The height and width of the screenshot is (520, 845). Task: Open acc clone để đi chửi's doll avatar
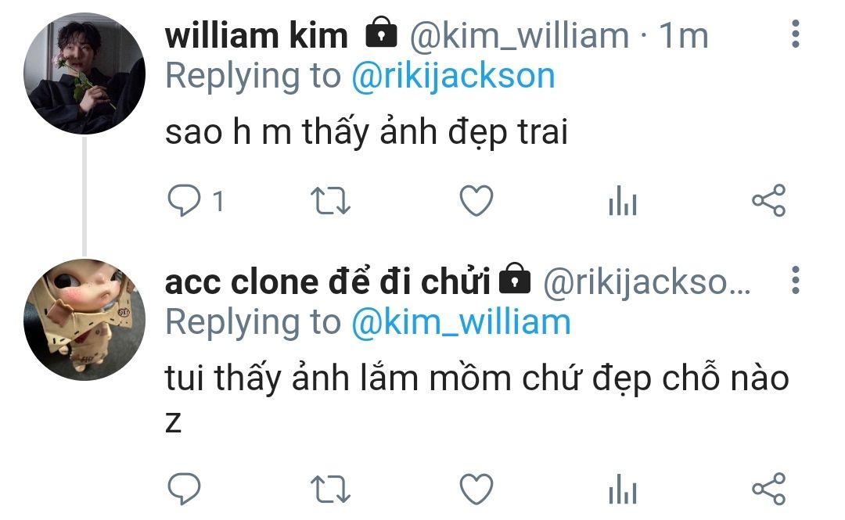84,320
